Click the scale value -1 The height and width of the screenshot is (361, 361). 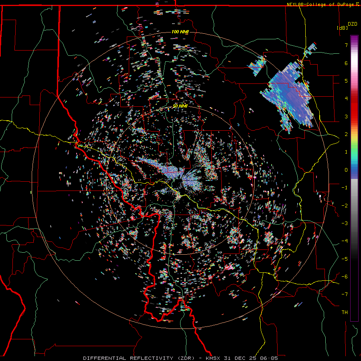coord(345,188)
